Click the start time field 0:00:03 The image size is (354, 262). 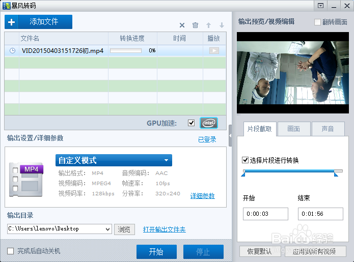[x=265, y=214]
